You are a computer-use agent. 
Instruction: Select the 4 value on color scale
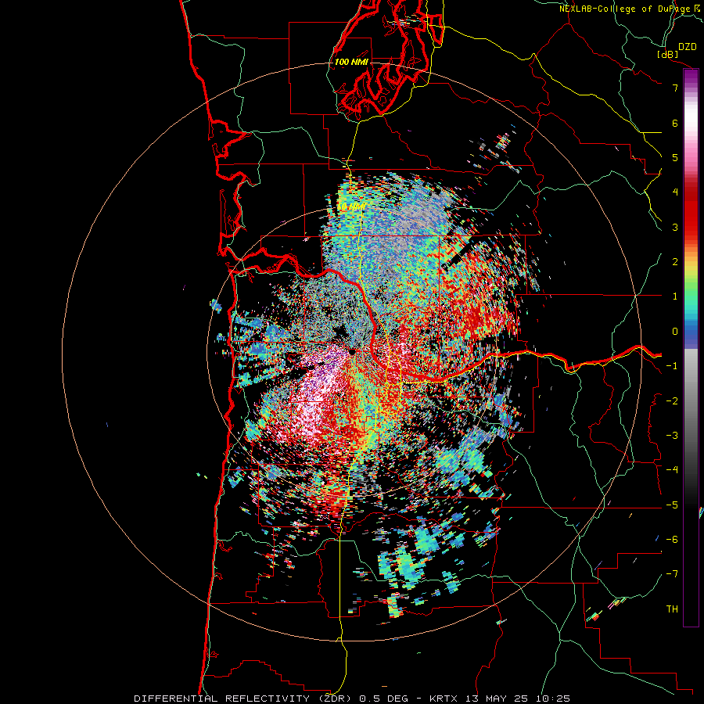(x=675, y=192)
